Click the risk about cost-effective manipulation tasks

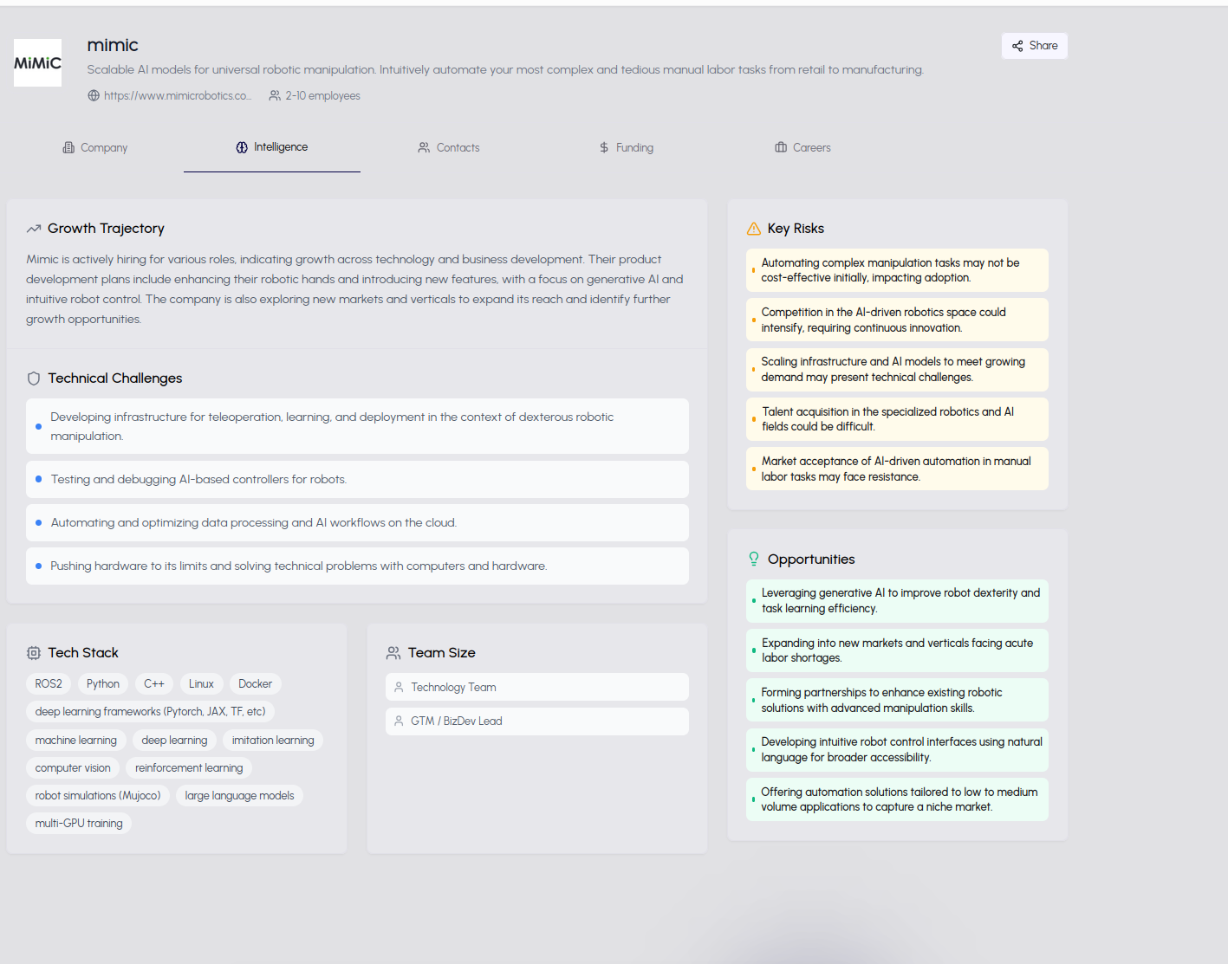coord(897,270)
